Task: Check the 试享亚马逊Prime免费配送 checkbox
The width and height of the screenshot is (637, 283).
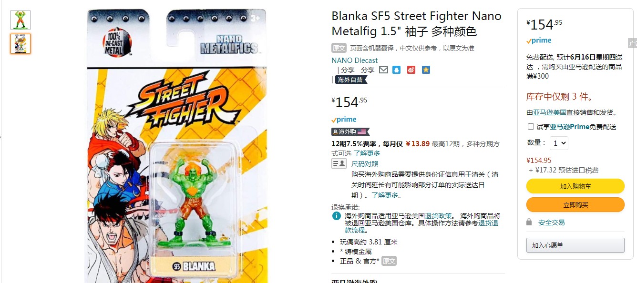Action: [x=531, y=127]
